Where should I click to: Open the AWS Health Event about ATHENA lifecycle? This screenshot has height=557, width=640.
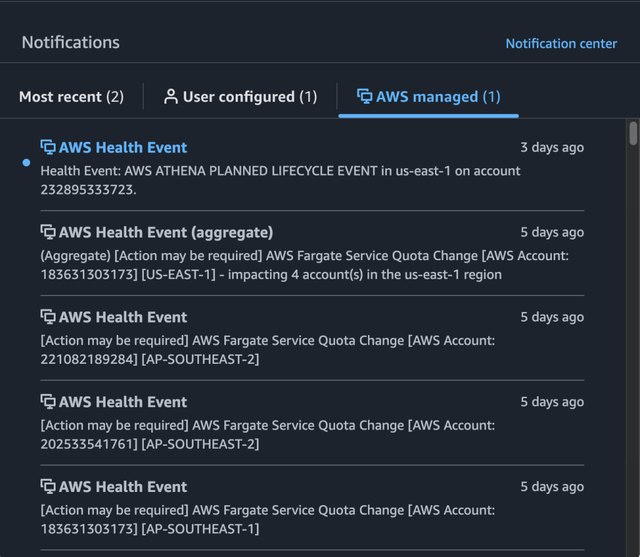pos(122,147)
